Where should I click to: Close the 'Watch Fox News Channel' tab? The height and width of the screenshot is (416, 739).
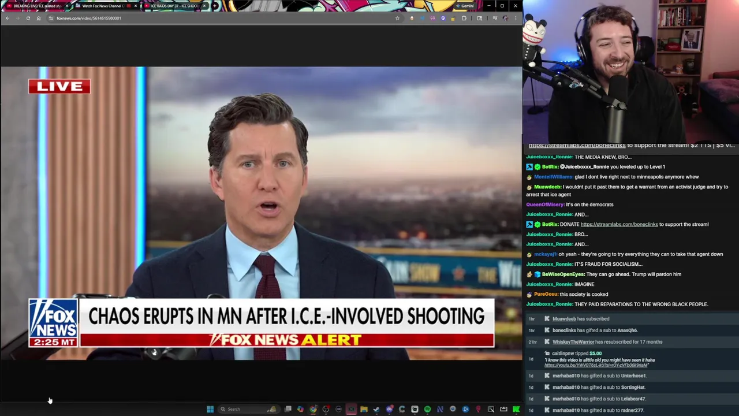click(x=136, y=6)
